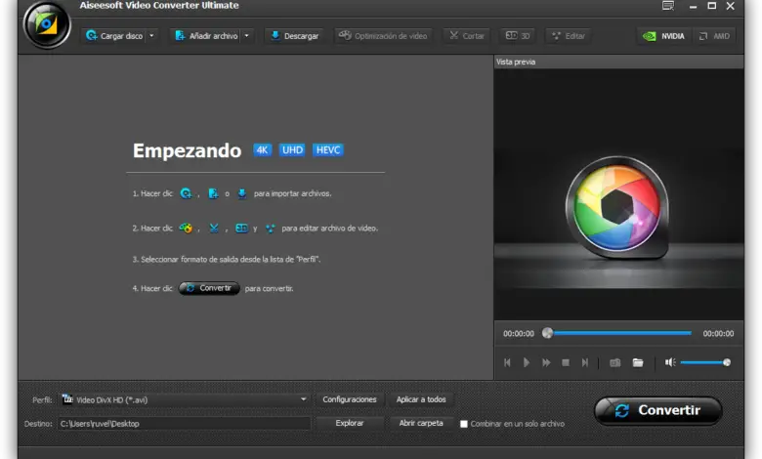Click the Vista previa panel header
The image size is (762, 459).
coord(618,62)
